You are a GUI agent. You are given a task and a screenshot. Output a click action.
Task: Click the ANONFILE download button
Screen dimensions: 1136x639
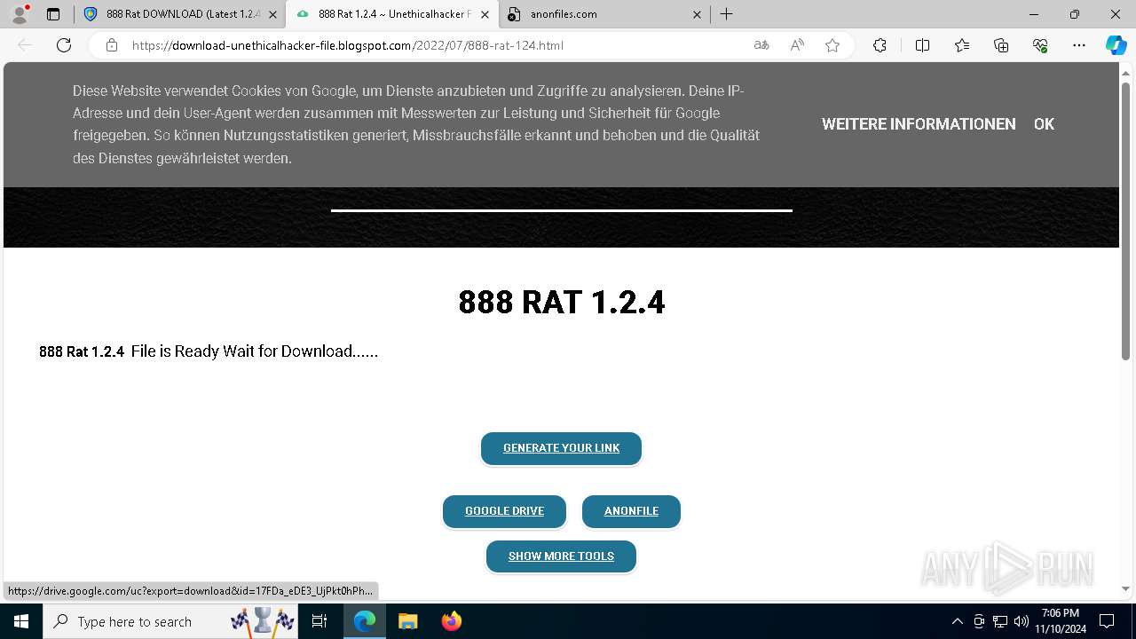point(631,511)
